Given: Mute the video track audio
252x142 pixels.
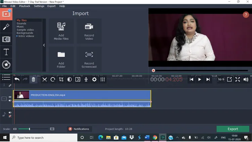Looking at the screenshot, I should tap(10, 101).
